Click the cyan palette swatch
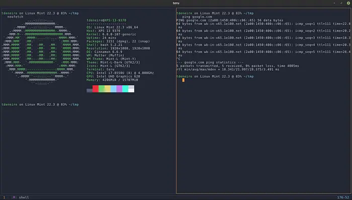Image resolution: width=352 pixels, height=200 pixels. click(x=125, y=89)
